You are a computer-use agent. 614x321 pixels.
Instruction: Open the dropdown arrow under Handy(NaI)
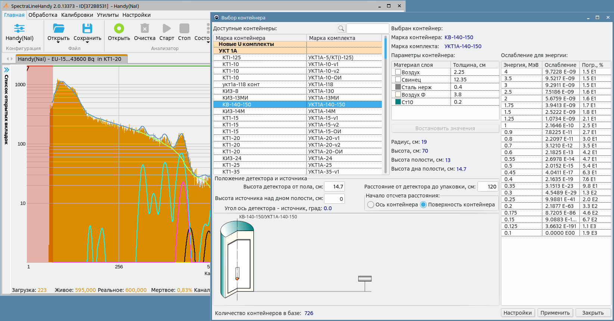[19, 42]
